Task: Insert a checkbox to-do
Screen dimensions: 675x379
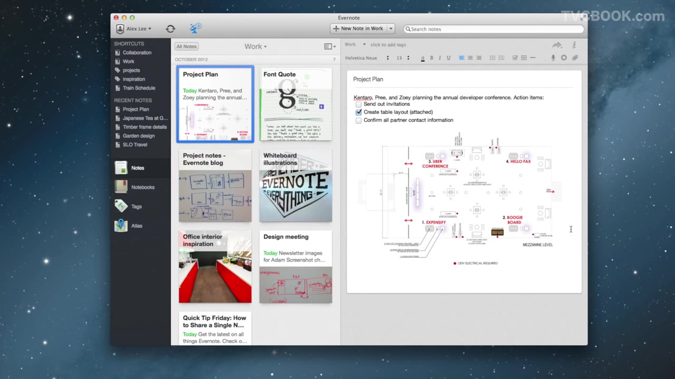Action: (x=515, y=58)
